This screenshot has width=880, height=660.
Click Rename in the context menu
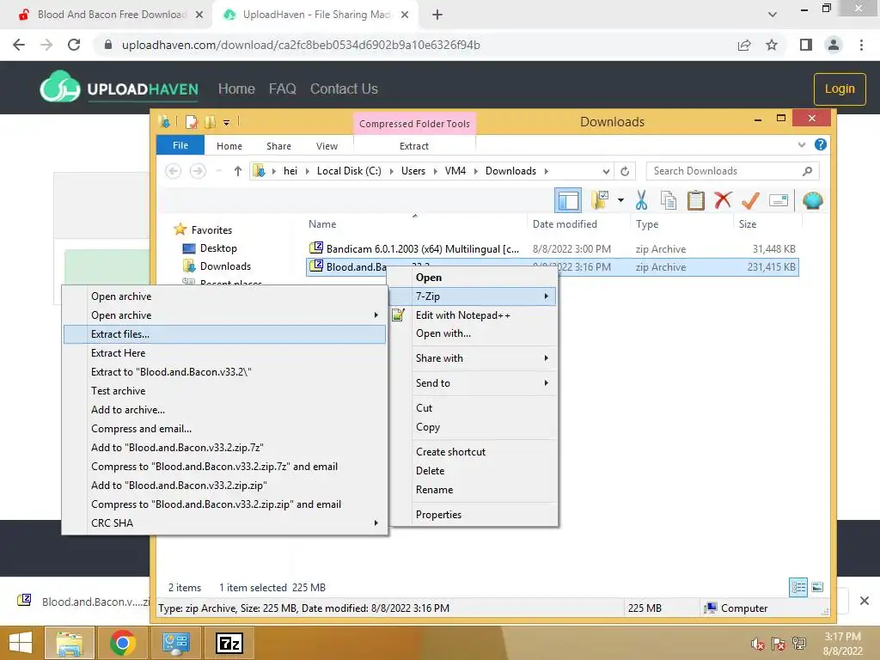[474, 490]
